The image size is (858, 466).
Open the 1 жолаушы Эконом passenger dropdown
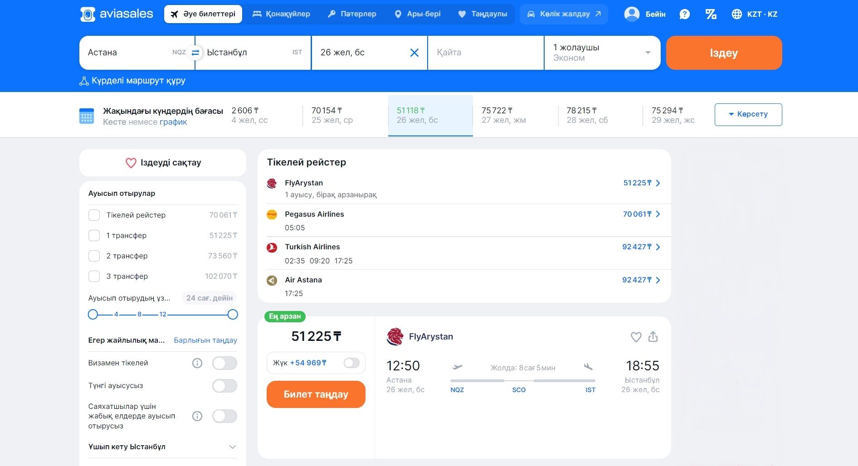[x=602, y=53]
